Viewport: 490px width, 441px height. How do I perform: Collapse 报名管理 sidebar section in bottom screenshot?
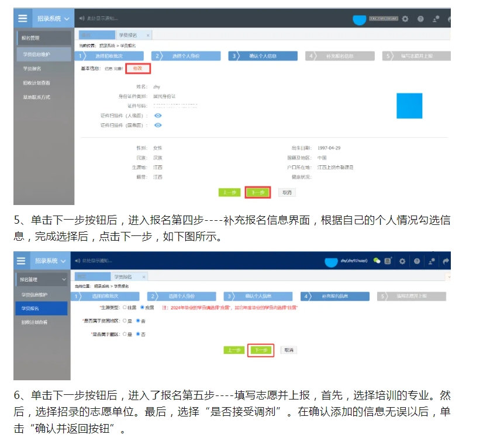pos(63,280)
